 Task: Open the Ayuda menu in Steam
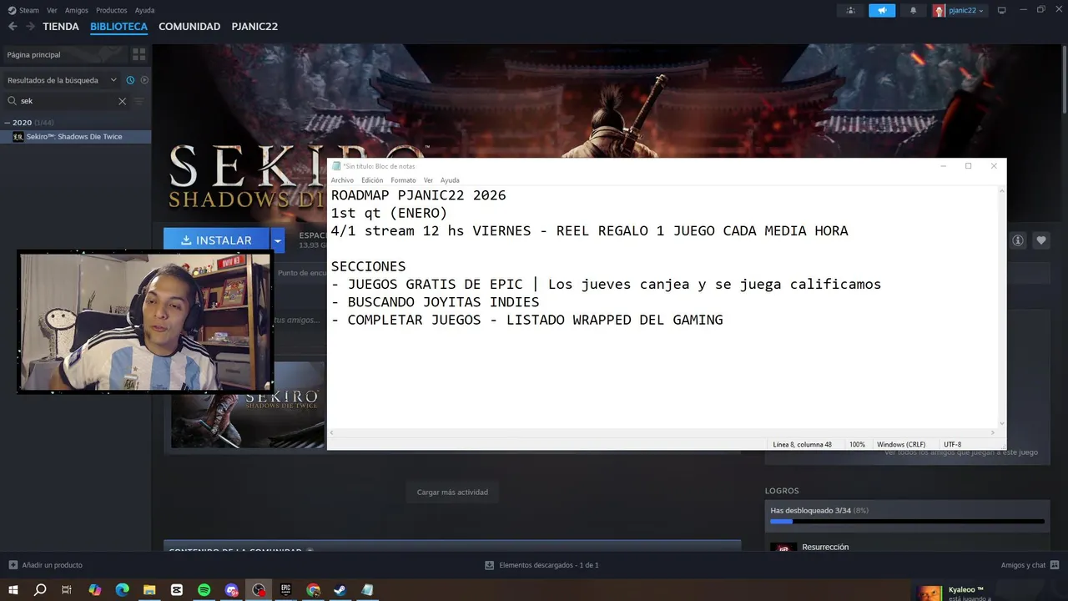pyautogui.click(x=144, y=10)
